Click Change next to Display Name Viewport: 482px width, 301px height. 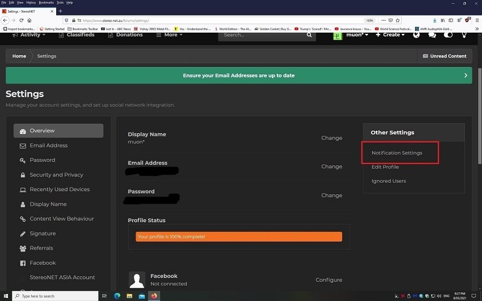(332, 138)
